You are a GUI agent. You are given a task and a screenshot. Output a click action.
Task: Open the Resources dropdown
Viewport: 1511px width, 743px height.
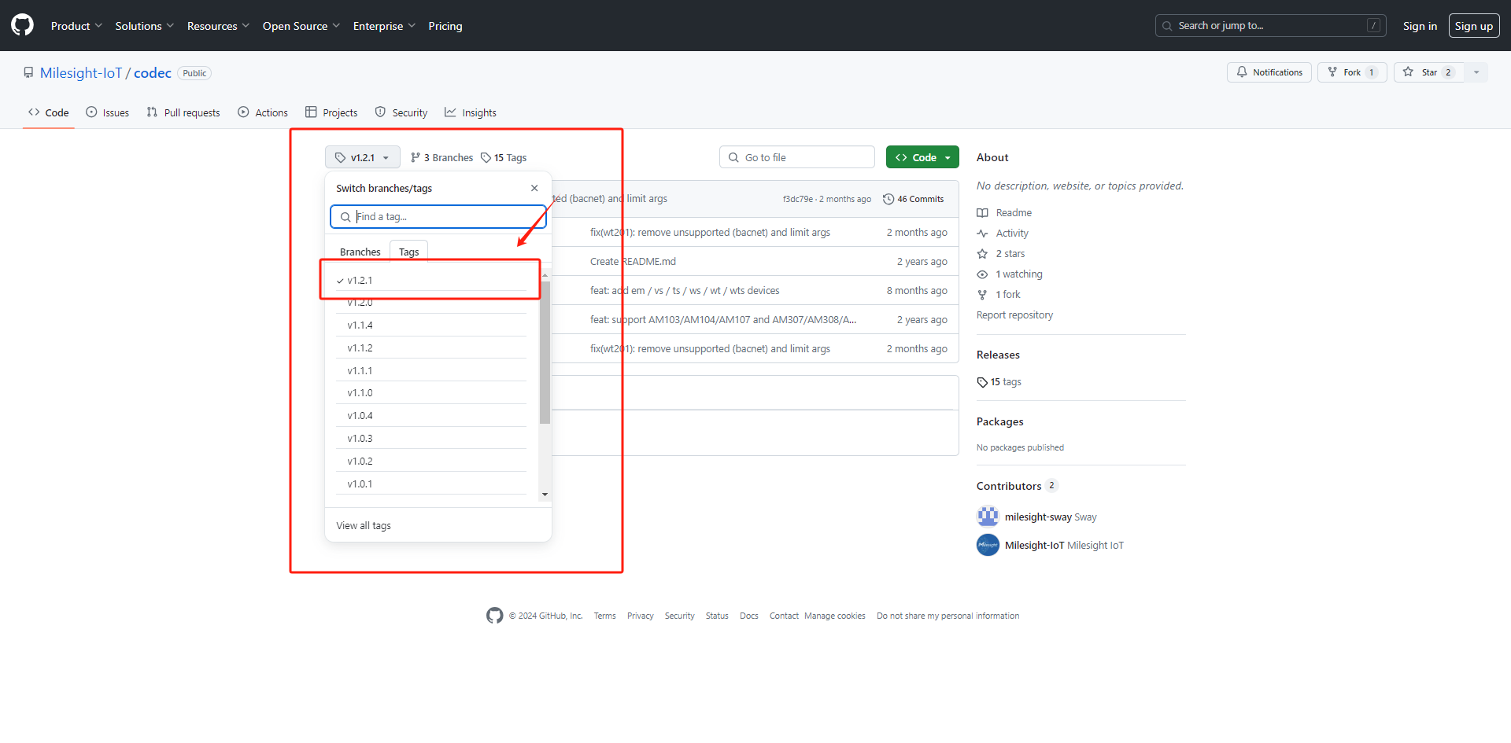coord(218,26)
